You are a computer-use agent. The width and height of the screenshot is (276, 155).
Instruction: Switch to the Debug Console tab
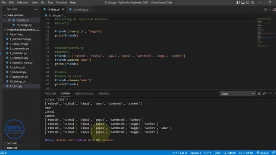[x=85, y=94]
